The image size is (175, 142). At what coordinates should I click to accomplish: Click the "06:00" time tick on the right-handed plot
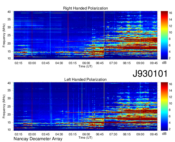tap(86, 63)
